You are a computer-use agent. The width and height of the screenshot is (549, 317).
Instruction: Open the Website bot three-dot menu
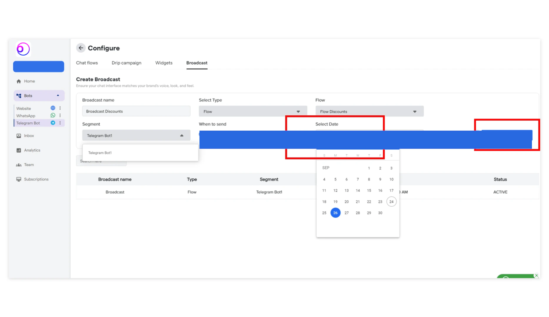point(60,108)
